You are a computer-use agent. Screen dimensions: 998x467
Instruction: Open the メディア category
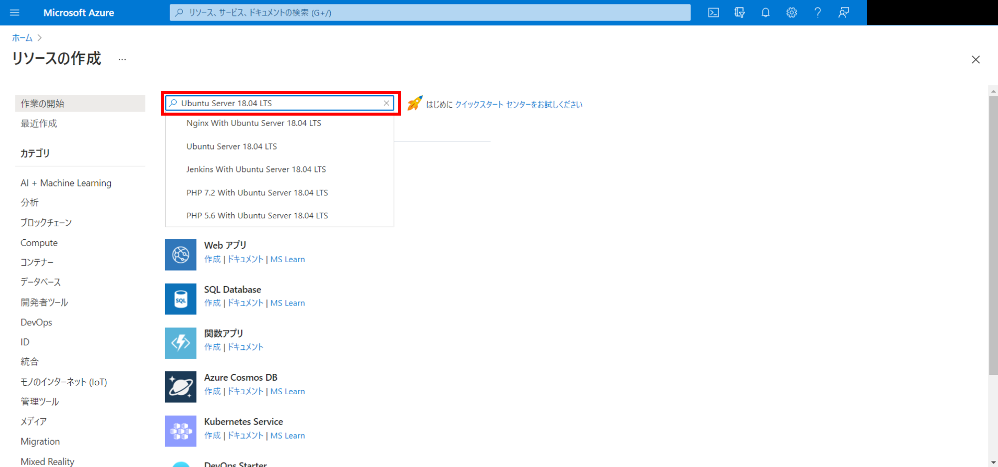click(33, 422)
